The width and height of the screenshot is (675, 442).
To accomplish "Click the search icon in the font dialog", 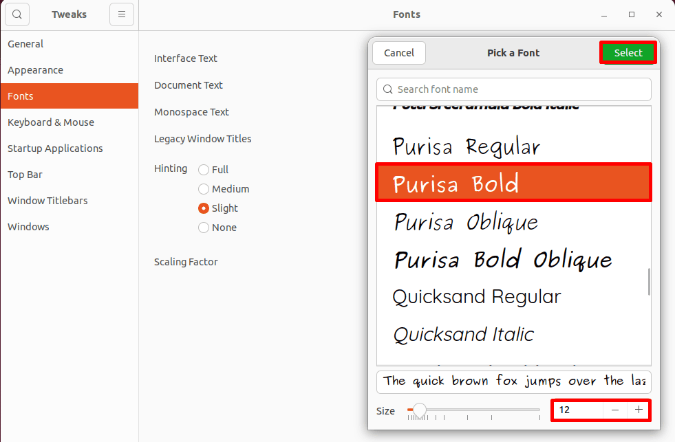I will 389,89.
